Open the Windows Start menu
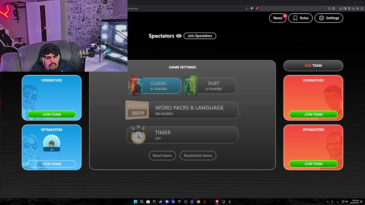 pyautogui.click(x=135, y=202)
